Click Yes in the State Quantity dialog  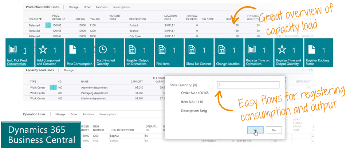pyautogui.click(x=255, y=130)
